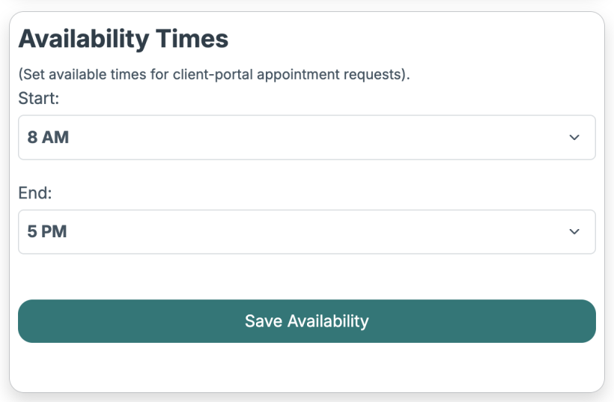The image size is (614, 402).
Task: Click the "8 AM" text in Start field
Action: point(48,138)
